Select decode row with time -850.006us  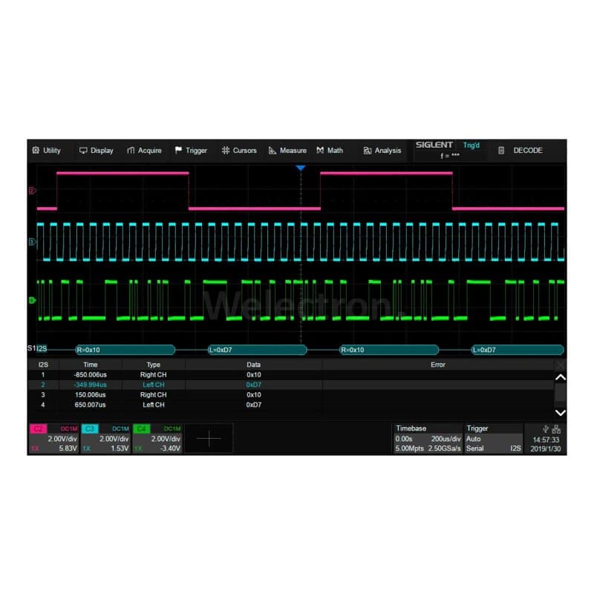290,375
